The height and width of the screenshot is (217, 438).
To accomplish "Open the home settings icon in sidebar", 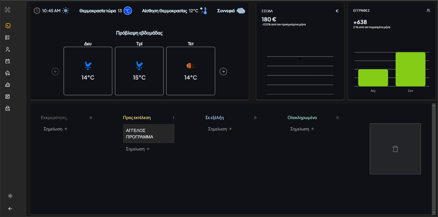I will [8, 73].
